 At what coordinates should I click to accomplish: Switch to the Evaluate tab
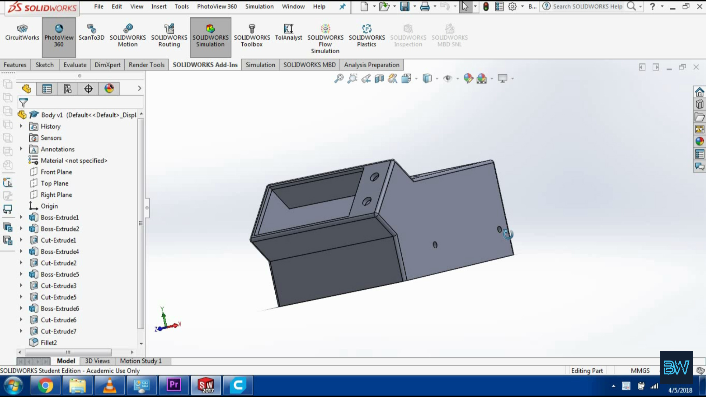75,65
